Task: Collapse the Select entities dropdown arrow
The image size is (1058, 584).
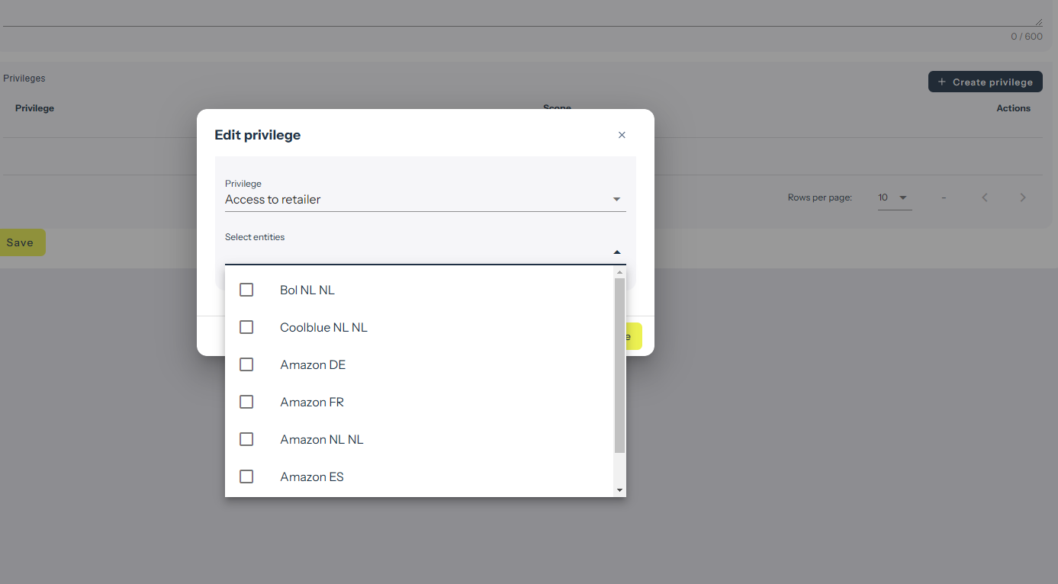Action: pyautogui.click(x=616, y=252)
